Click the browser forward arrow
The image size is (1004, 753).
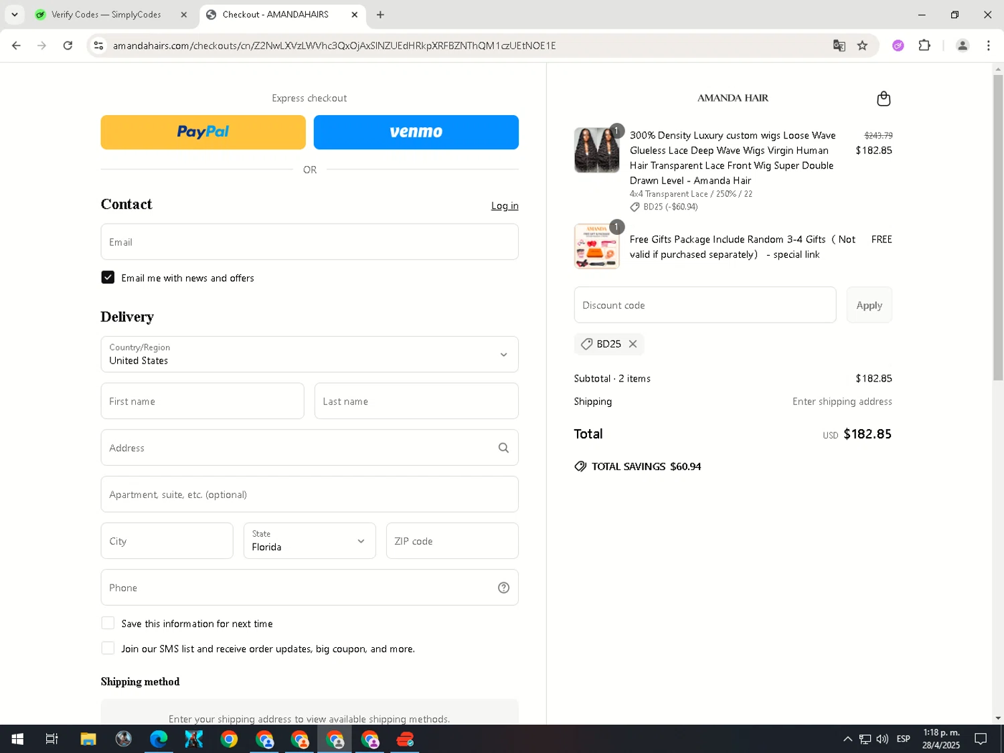(41, 46)
